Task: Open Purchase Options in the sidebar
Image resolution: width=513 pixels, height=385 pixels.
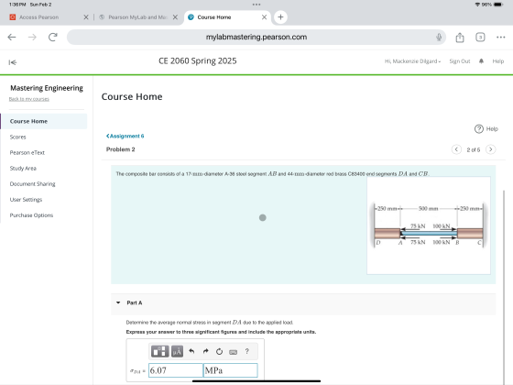Action: [31, 215]
